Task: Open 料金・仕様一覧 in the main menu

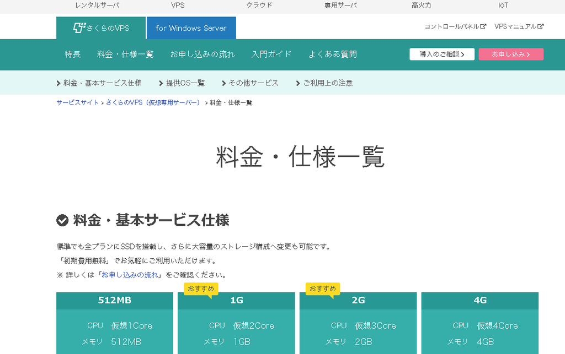Action: (125, 55)
